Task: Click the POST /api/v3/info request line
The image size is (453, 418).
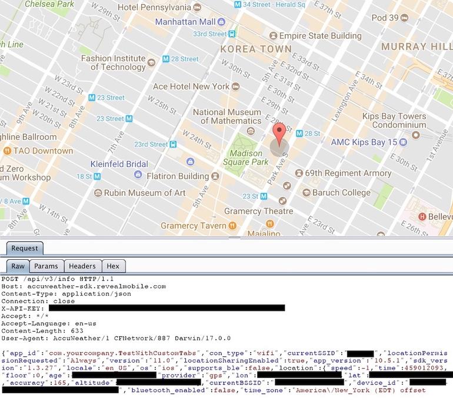Action: [x=58, y=279]
